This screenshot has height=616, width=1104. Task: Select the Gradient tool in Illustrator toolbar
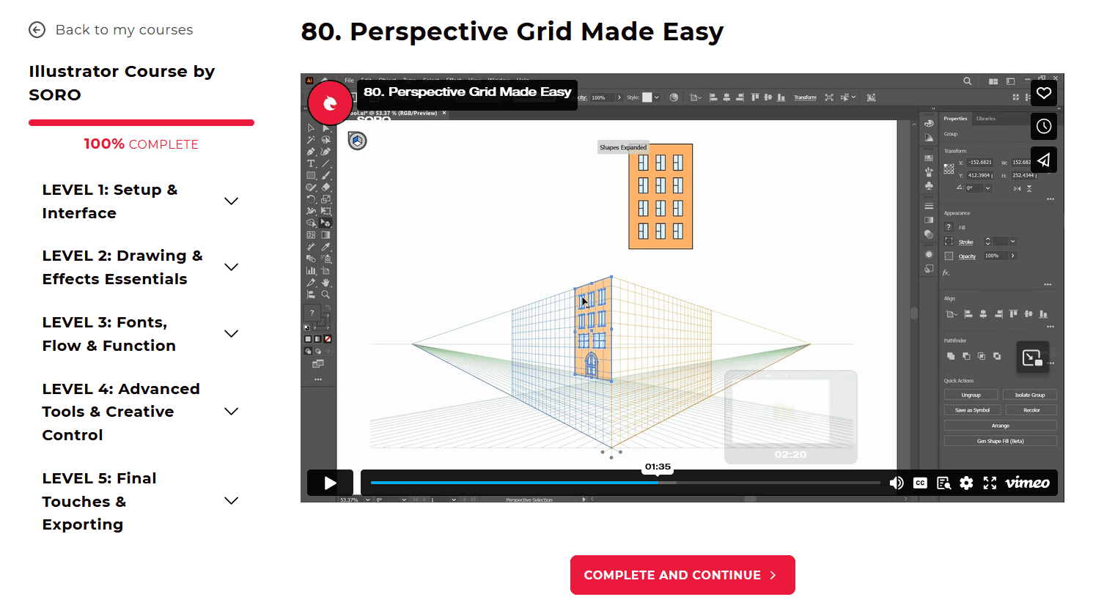(325, 235)
